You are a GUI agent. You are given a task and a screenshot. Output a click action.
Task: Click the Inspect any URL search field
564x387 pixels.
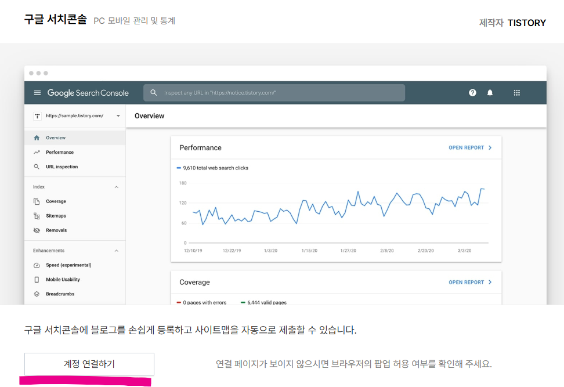274,93
